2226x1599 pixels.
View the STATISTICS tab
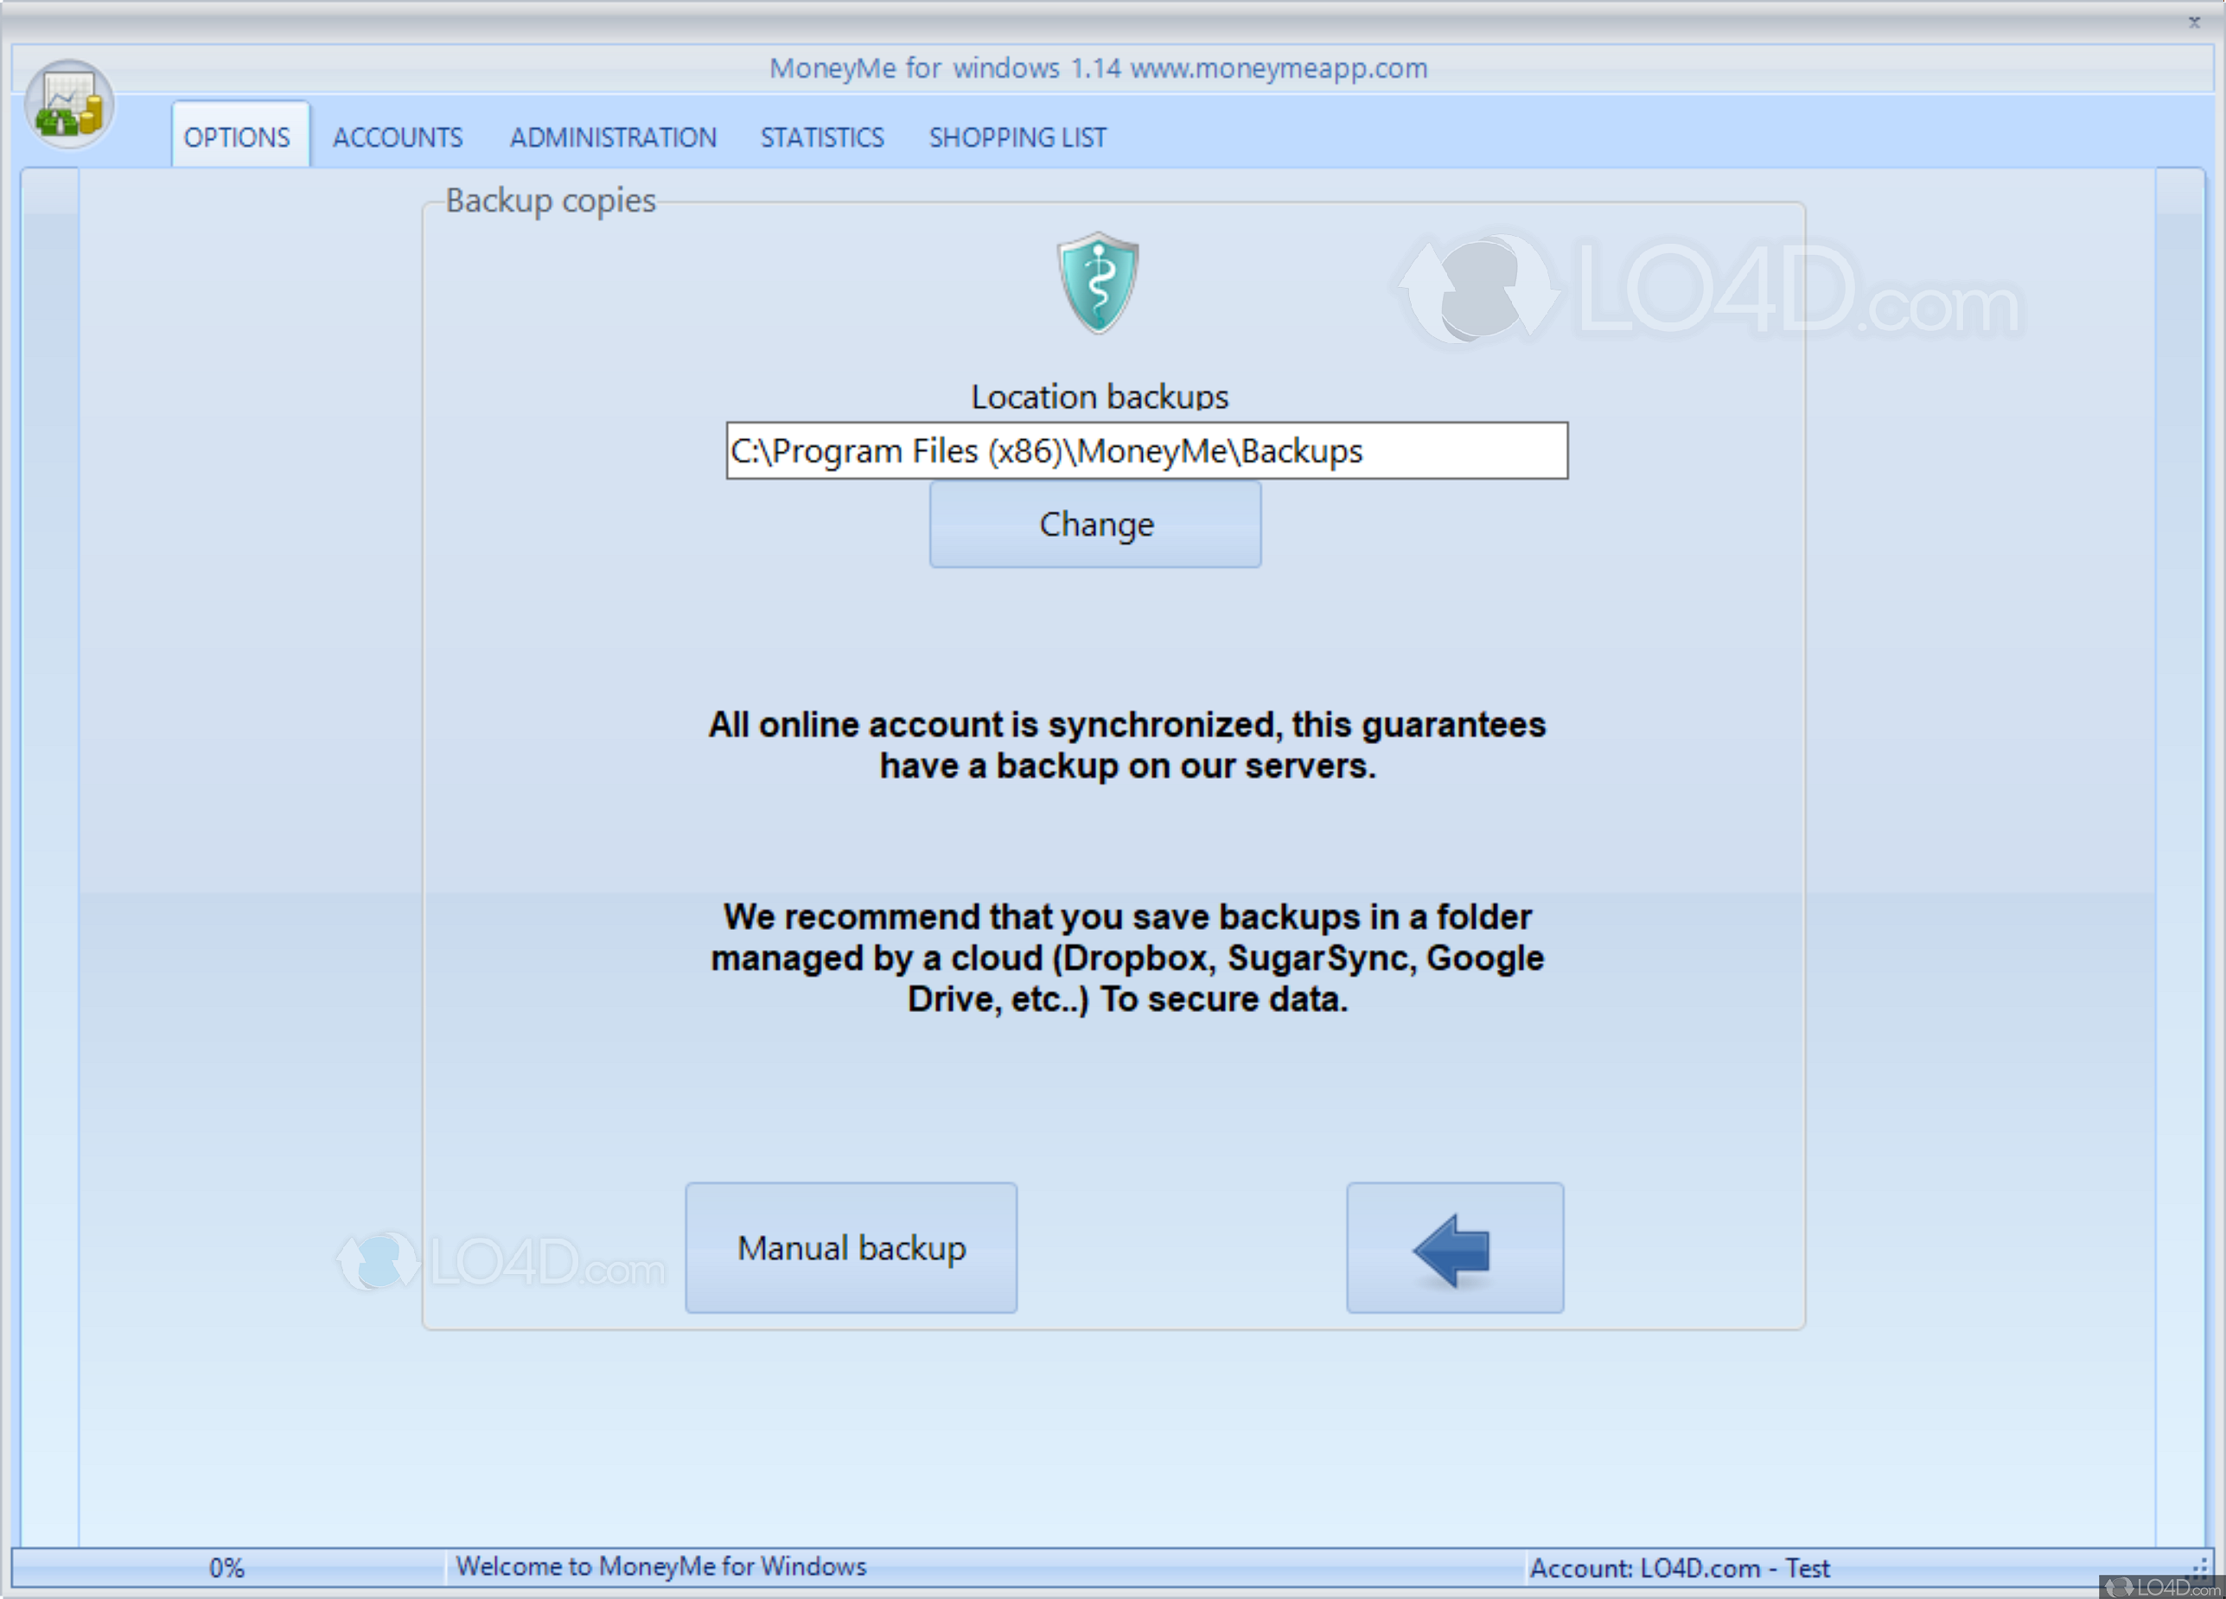point(822,137)
